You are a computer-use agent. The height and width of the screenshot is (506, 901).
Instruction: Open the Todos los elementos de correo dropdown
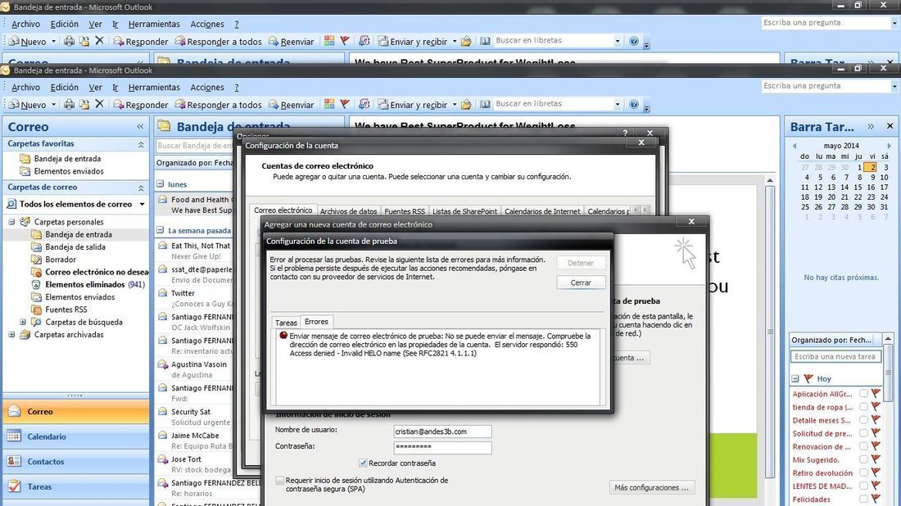click(142, 204)
